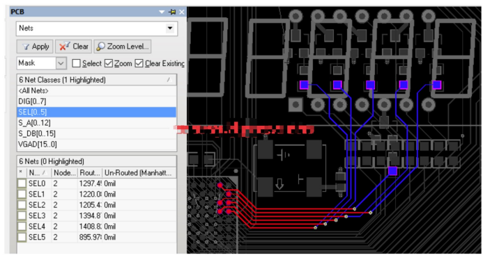
Task: Open the Zoom Level settings
Action: [x=122, y=47]
